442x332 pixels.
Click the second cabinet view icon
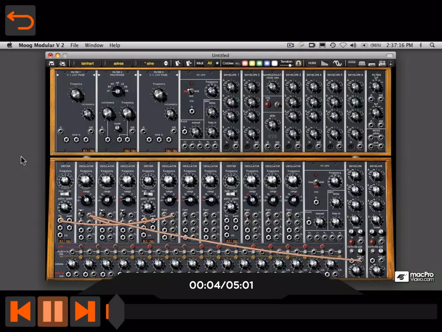pos(362,63)
